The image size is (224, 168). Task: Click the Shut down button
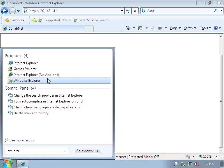85,151
